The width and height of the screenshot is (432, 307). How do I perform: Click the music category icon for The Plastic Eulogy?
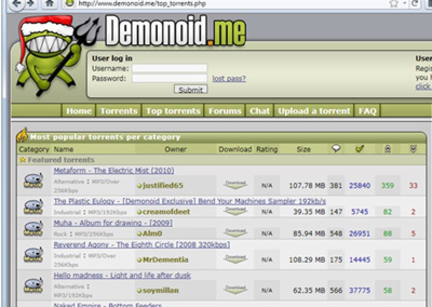pyautogui.click(x=33, y=206)
